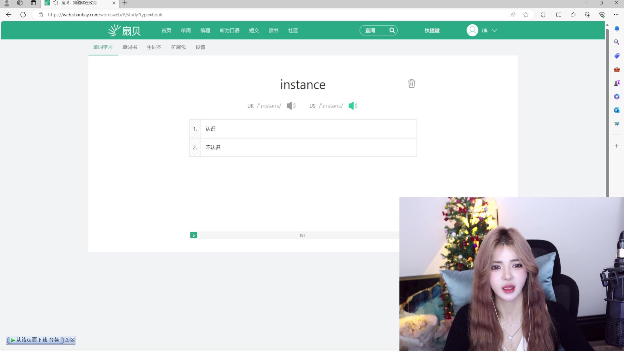Add a new sidebar app

[617, 146]
